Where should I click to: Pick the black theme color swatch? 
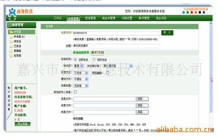200,12
